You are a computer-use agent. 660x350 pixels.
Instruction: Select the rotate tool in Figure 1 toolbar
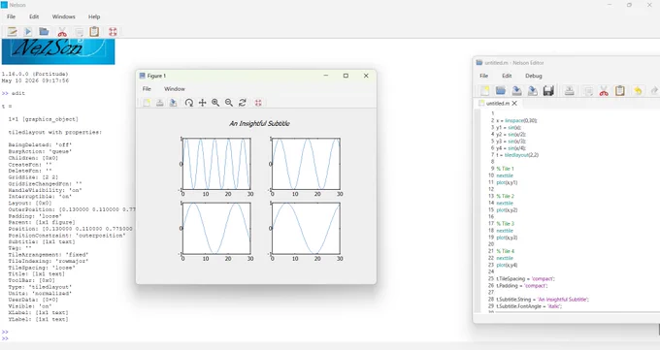pos(189,103)
